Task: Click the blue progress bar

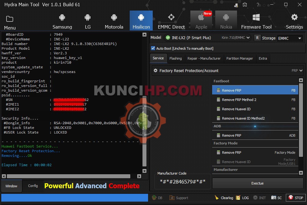Action: coord(75,198)
